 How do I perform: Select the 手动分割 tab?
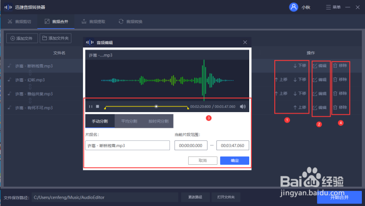100,121
